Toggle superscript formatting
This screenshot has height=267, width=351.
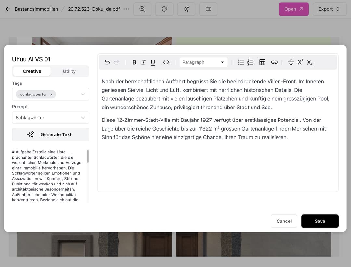(x=300, y=62)
